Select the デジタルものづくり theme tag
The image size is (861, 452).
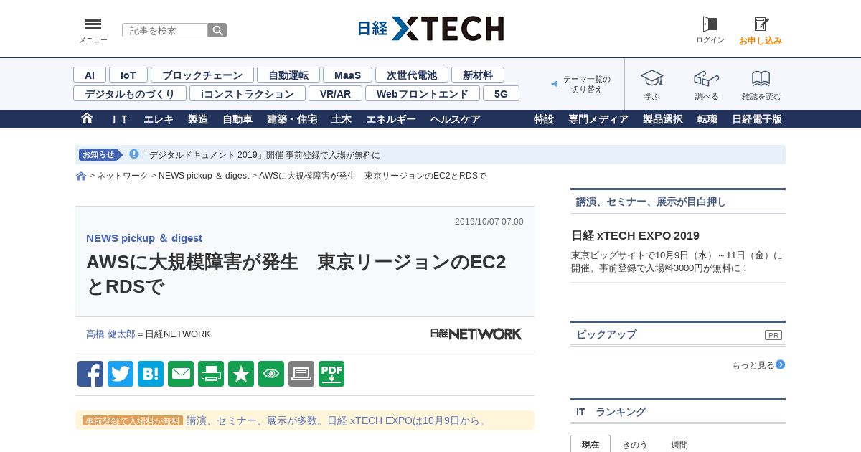coord(130,93)
